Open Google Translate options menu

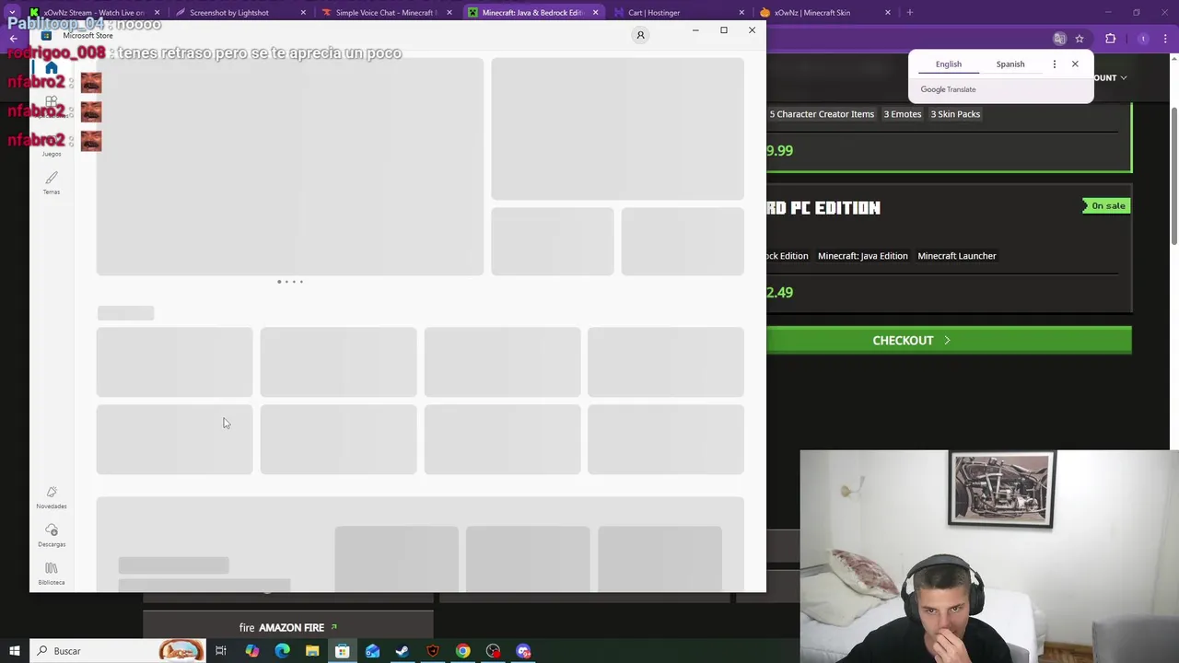tap(1055, 64)
